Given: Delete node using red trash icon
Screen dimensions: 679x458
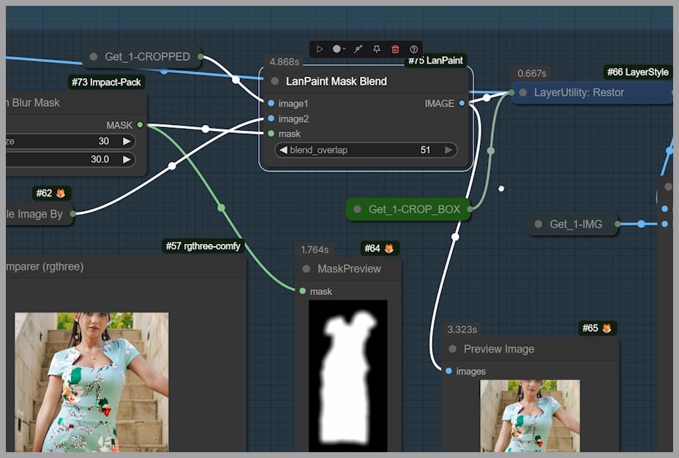Looking at the screenshot, I should click(395, 49).
